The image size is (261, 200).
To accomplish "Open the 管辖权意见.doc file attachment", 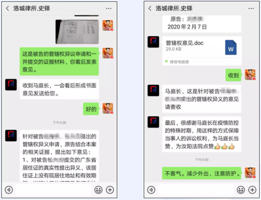I will click(x=202, y=51).
